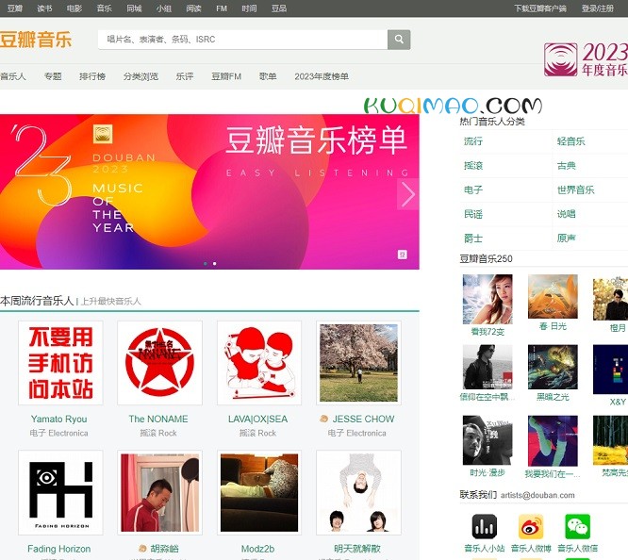Image resolution: width=628 pixels, height=560 pixels.
Task: Select the second carousel indicator dot
Action: click(x=215, y=264)
